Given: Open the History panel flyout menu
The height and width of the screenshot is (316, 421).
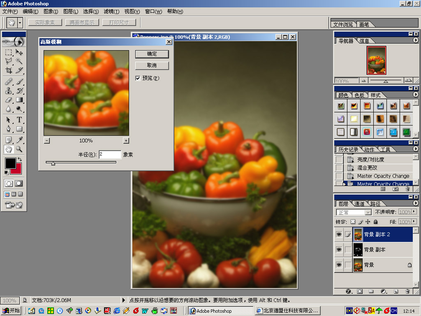Looking at the screenshot, I should tap(416, 149).
